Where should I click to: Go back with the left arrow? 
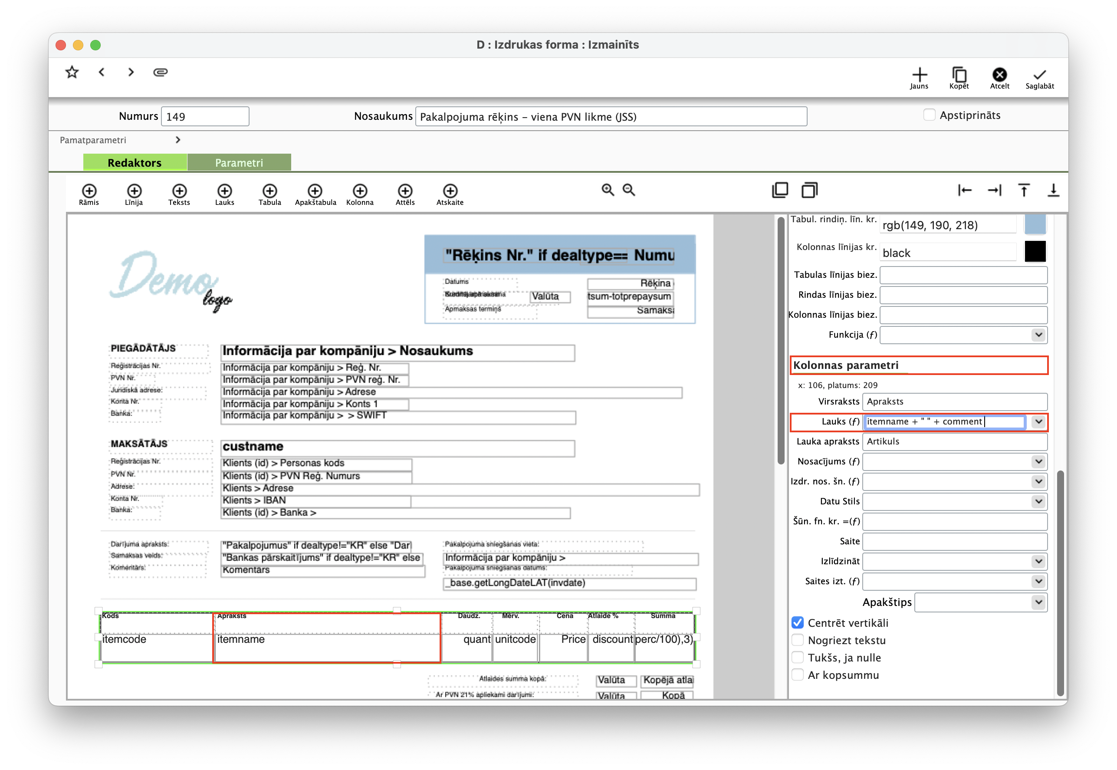101,72
